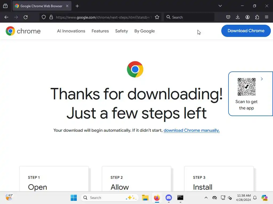Click the taskbar Search box
273x204 pixels.
click(x=110, y=198)
